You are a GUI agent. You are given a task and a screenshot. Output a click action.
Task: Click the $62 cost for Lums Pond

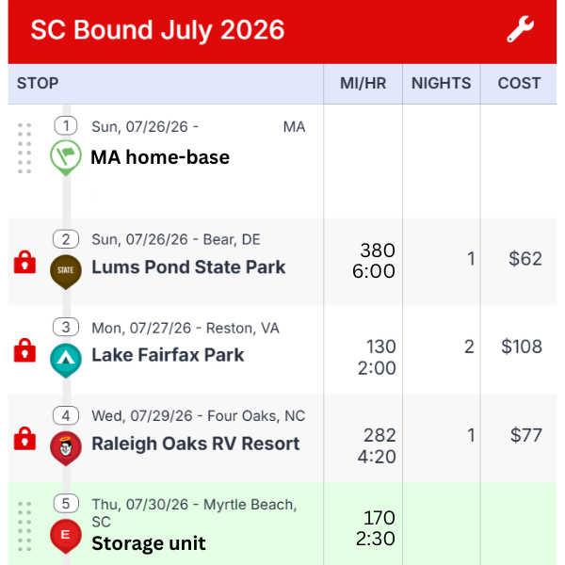coord(525,259)
